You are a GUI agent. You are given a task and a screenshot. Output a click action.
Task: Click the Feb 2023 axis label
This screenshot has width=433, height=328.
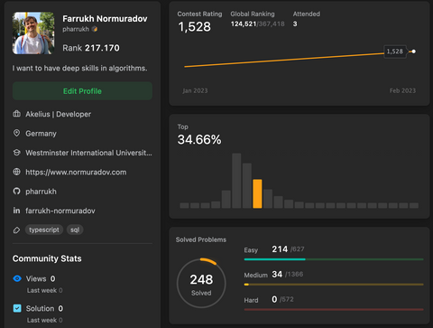[x=402, y=90]
